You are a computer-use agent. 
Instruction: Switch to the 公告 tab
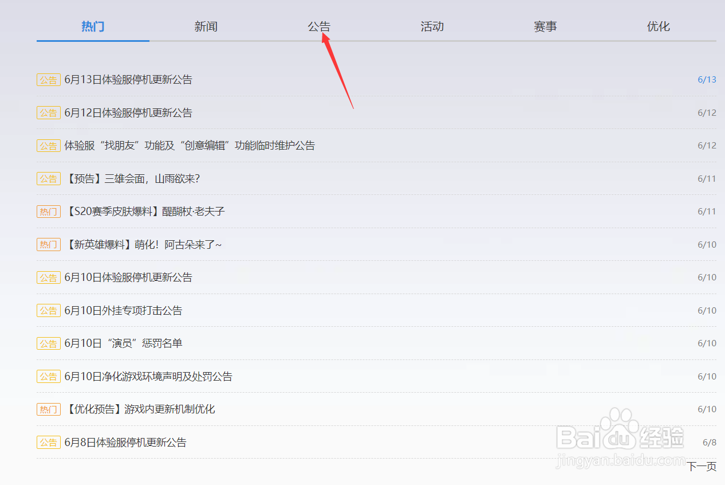pos(319,26)
